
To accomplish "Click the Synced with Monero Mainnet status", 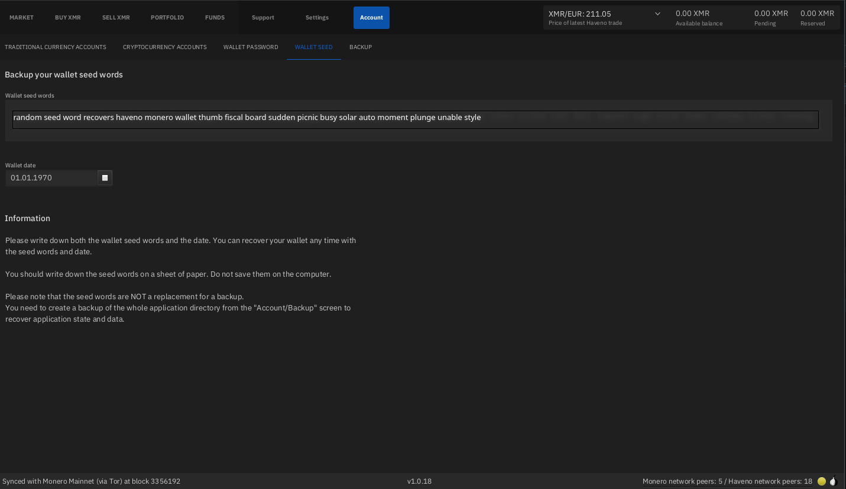I will tap(92, 481).
